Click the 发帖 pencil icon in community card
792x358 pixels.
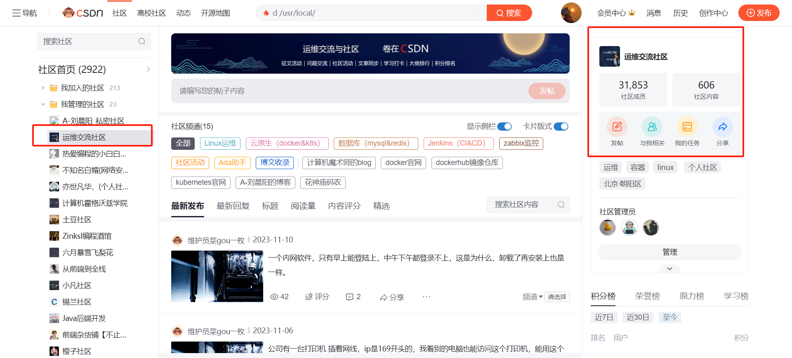(x=617, y=127)
